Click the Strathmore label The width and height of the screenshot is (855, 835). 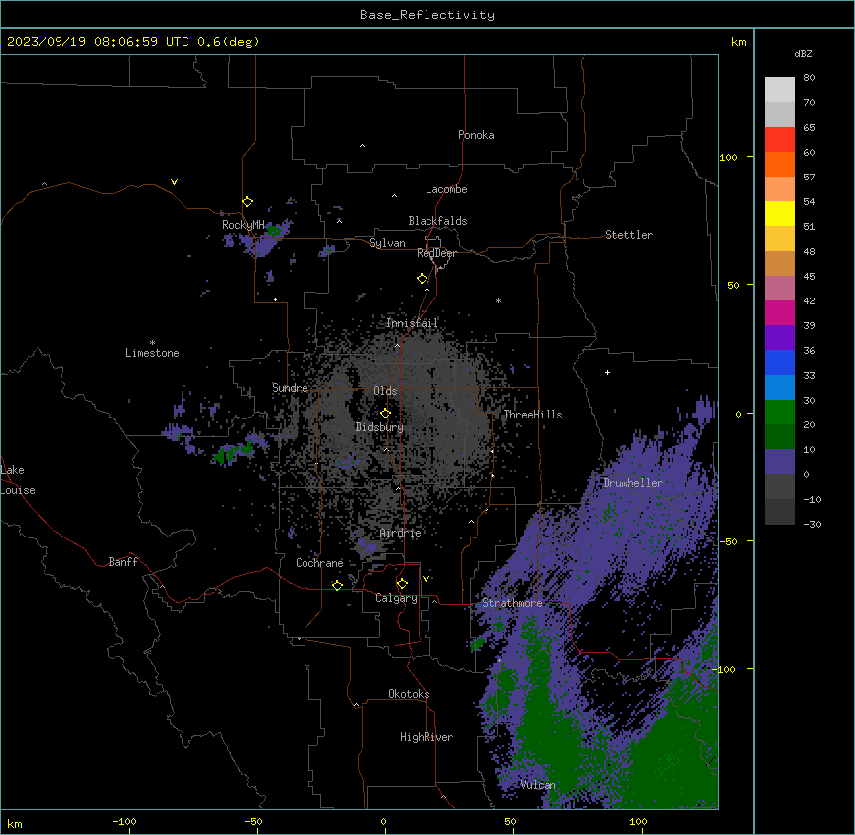(x=512, y=603)
